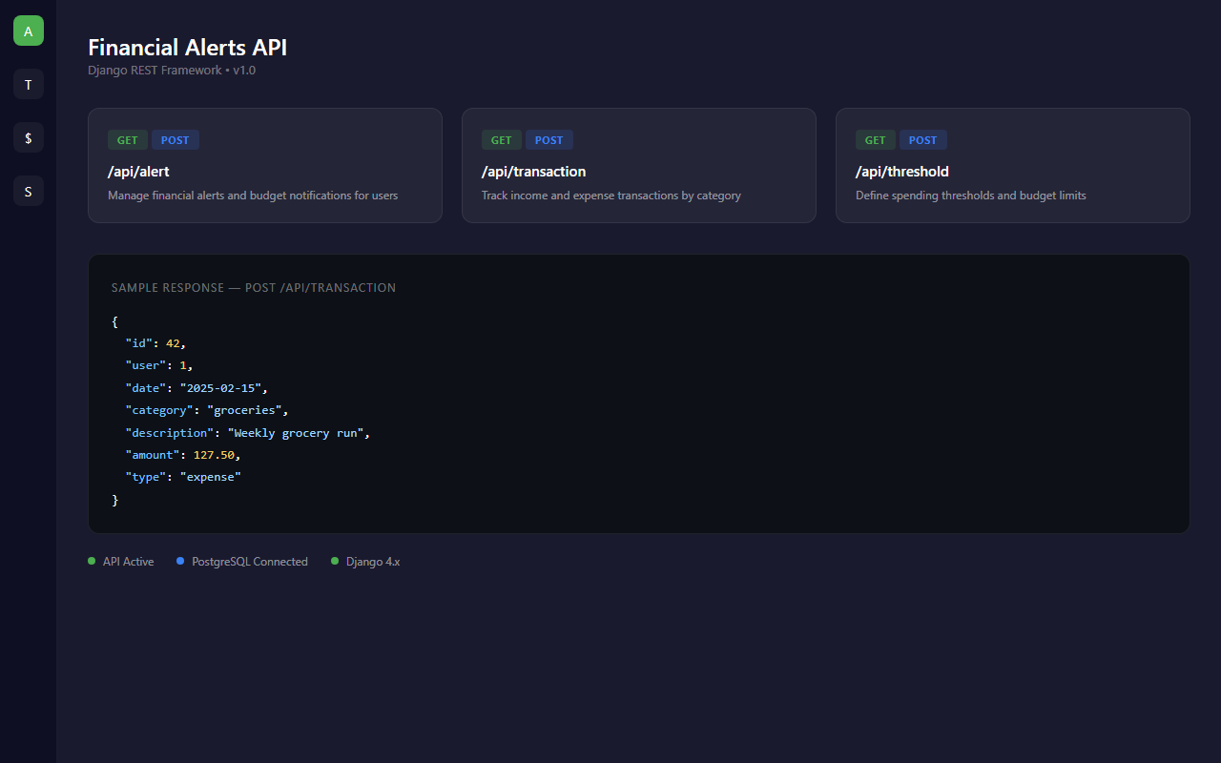Click the Financial Alerts API heading

click(x=187, y=47)
